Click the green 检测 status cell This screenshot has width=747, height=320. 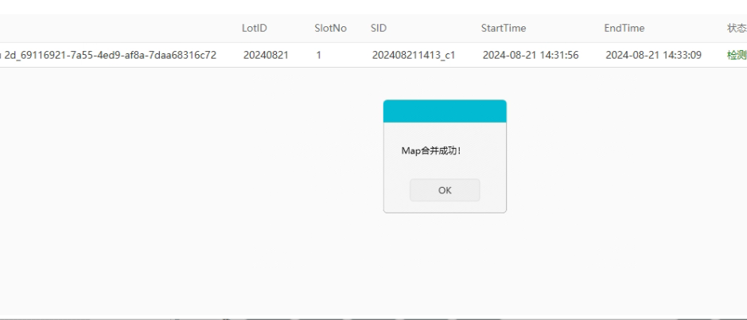point(737,55)
